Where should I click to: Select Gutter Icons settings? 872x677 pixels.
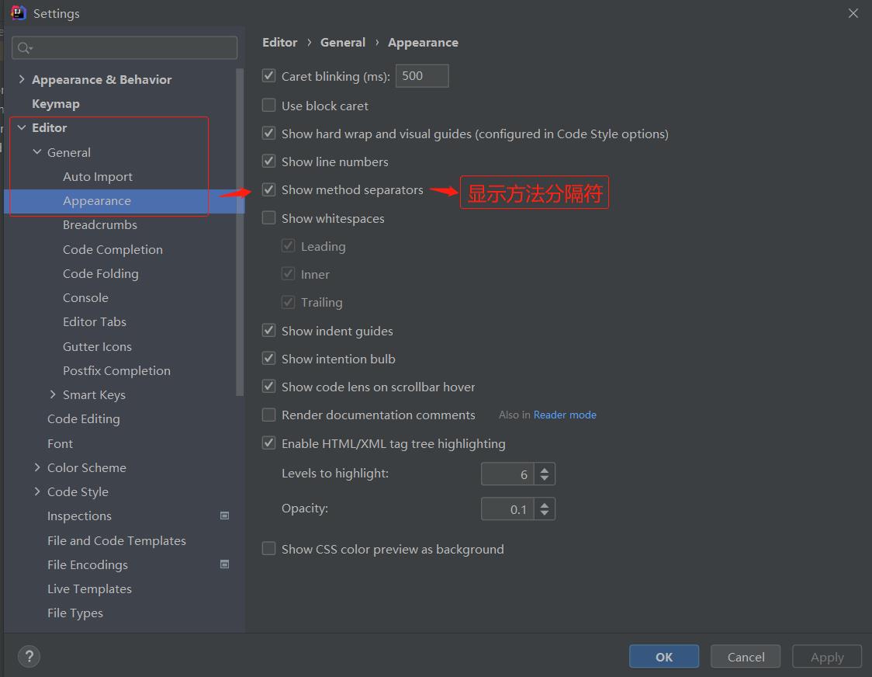click(97, 346)
